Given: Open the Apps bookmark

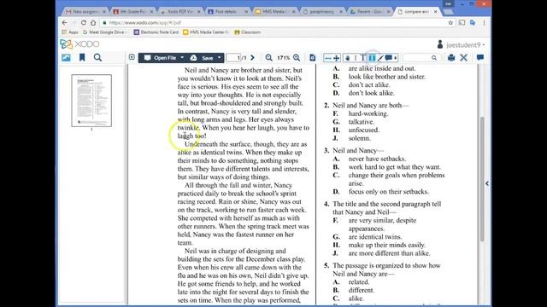Looking at the screenshot, I should (70, 32).
